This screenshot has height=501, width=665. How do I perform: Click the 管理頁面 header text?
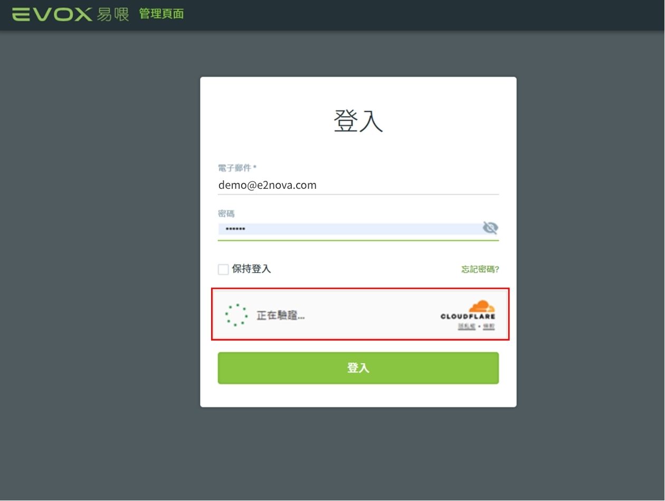point(161,14)
